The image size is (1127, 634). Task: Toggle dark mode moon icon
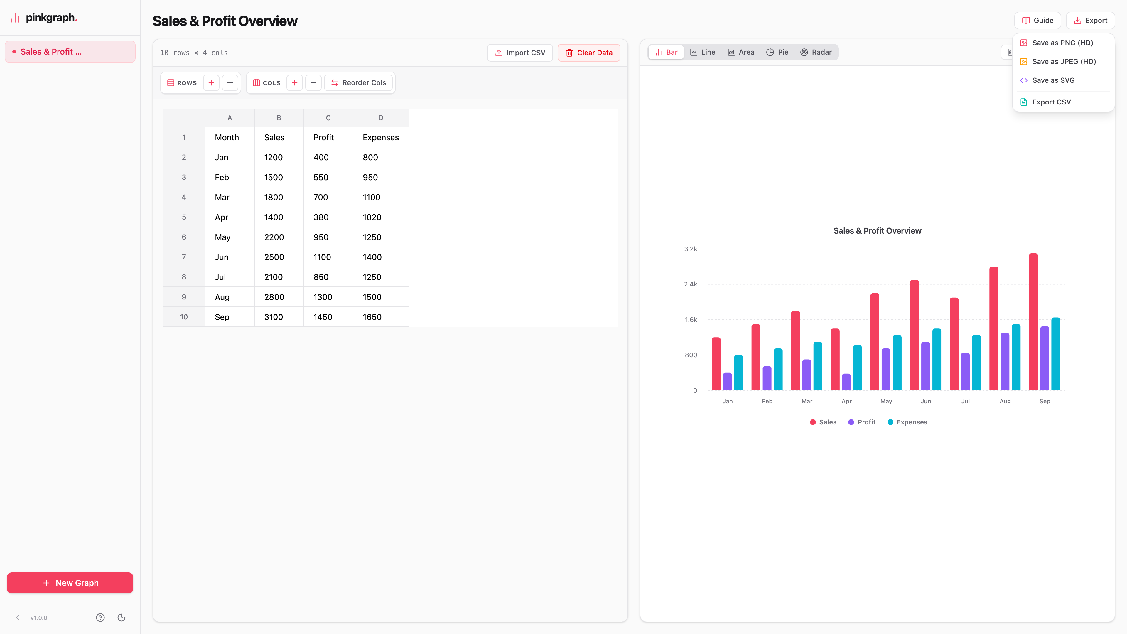tap(122, 617)
